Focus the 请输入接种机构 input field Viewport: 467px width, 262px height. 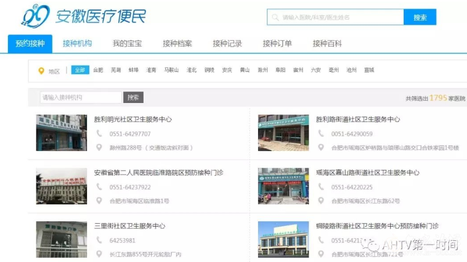click(81, 98)
